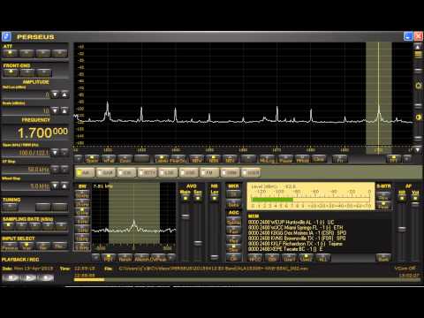Click the AVG Sec slider handle
Image resolution: width=424 pixels, height=318 pixels.
[x=198, y=243]
